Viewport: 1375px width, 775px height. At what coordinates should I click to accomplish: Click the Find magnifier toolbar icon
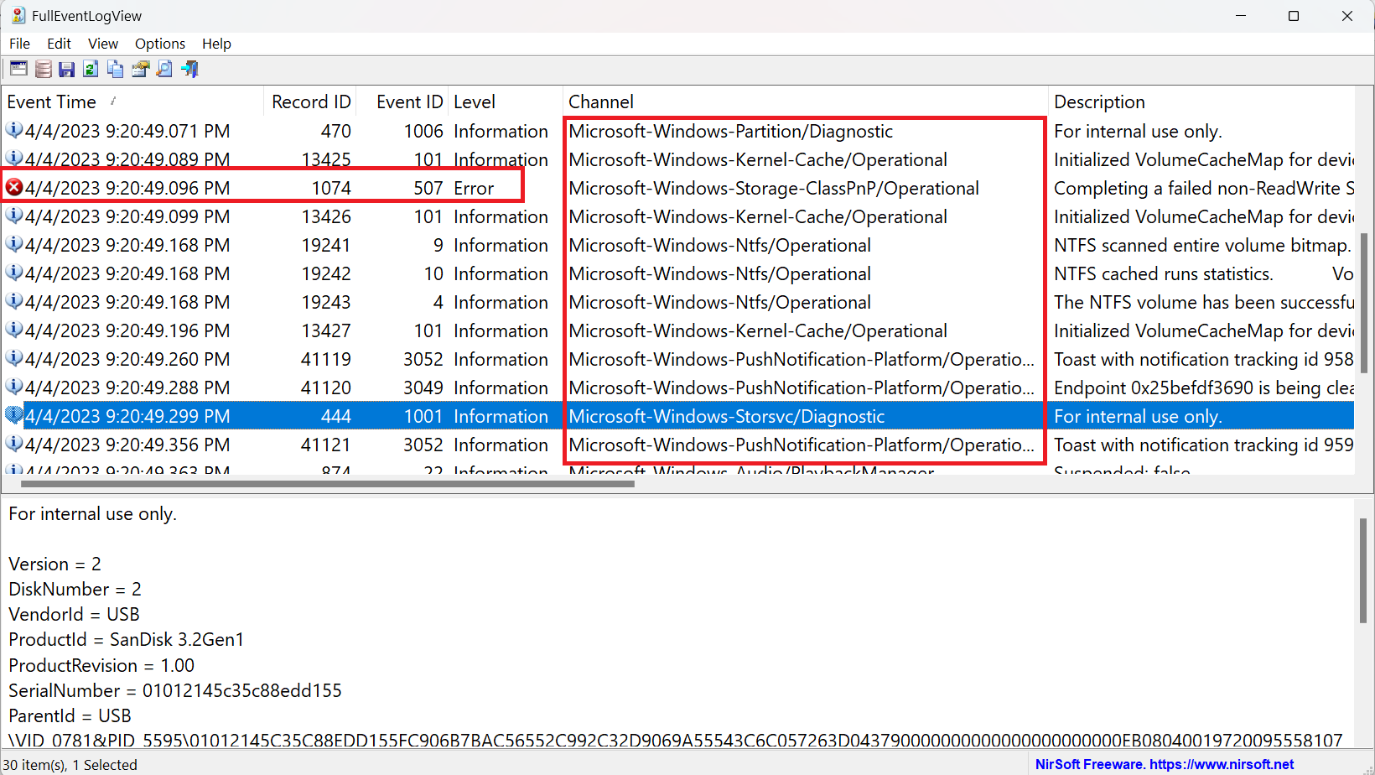pos(164,69)
